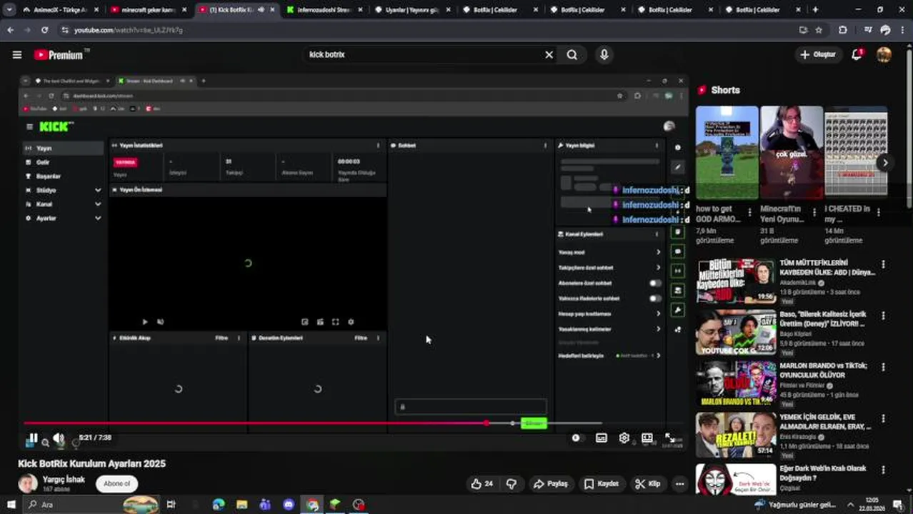Expand 'Yasaklanmış kelimeler' in Kick
This screenshot has height=514, width=913.
(609, 329)
